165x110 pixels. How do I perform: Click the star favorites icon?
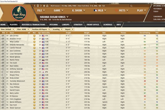point(44,6)
